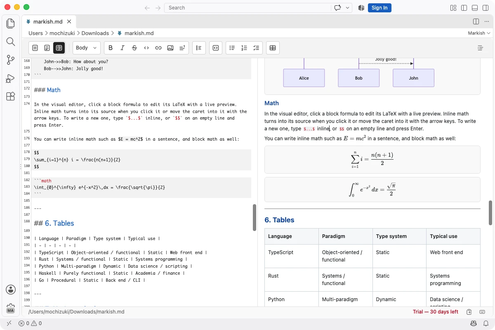Toggle the secondary side bar
This screenshot has width=495, height=330.
coord(486,7)
